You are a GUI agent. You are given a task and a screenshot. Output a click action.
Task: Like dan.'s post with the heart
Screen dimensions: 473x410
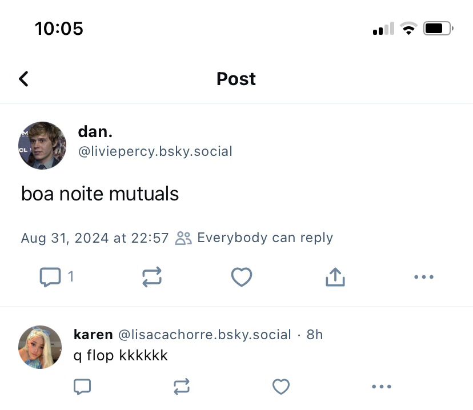point(242,278)
